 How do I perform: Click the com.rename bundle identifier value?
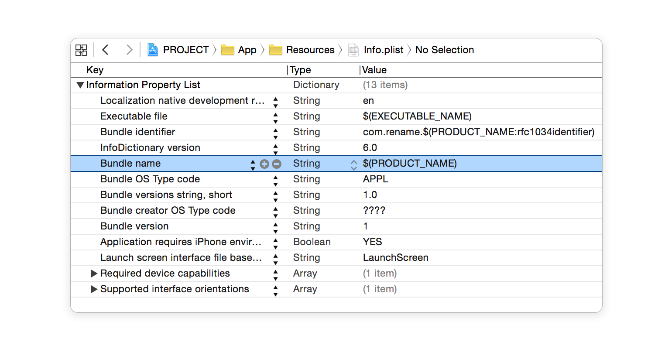click(x=479, y=132)
